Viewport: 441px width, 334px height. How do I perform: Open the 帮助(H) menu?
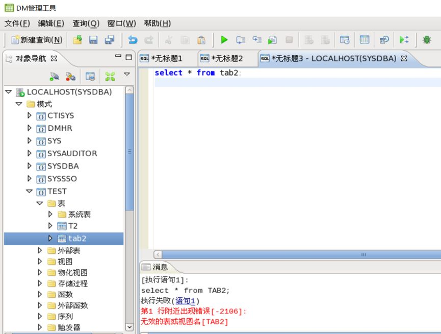point(157,23)
